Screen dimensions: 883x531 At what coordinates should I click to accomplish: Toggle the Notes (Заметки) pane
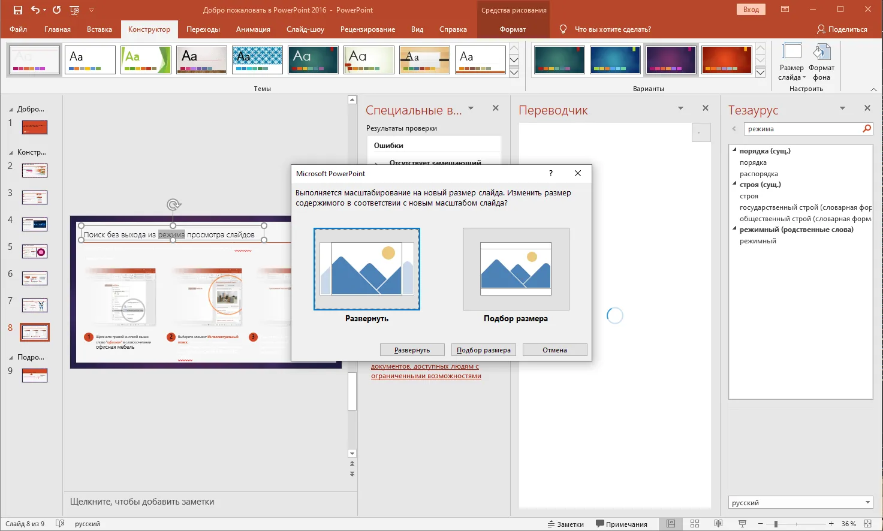pyautogui.click(x=565, y=524)
